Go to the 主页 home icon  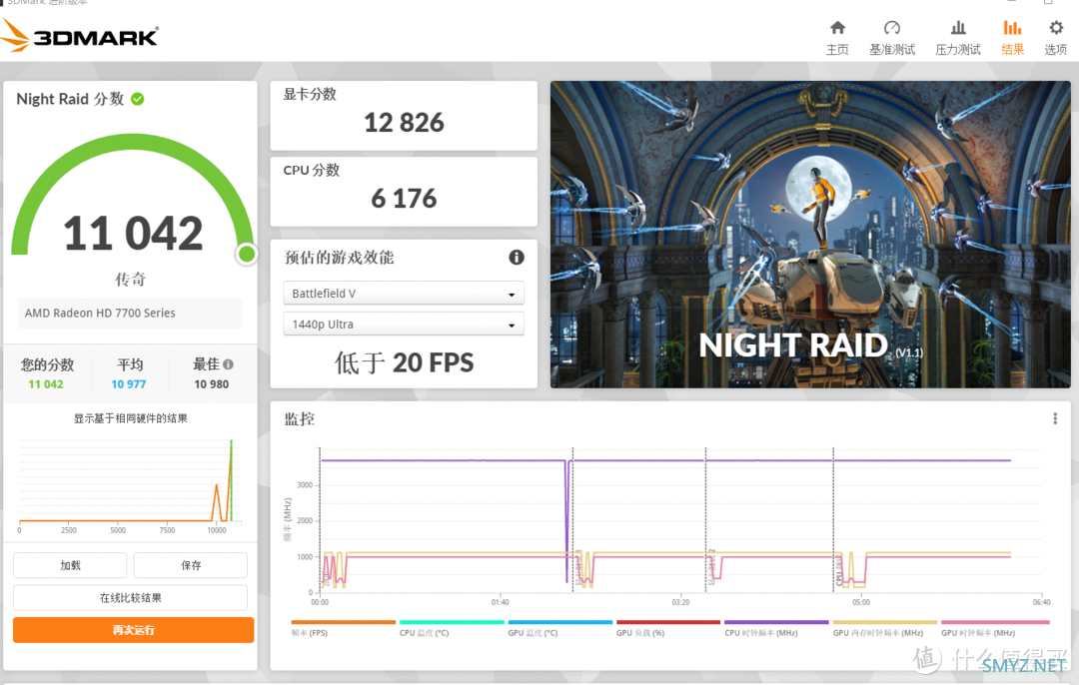837,28
